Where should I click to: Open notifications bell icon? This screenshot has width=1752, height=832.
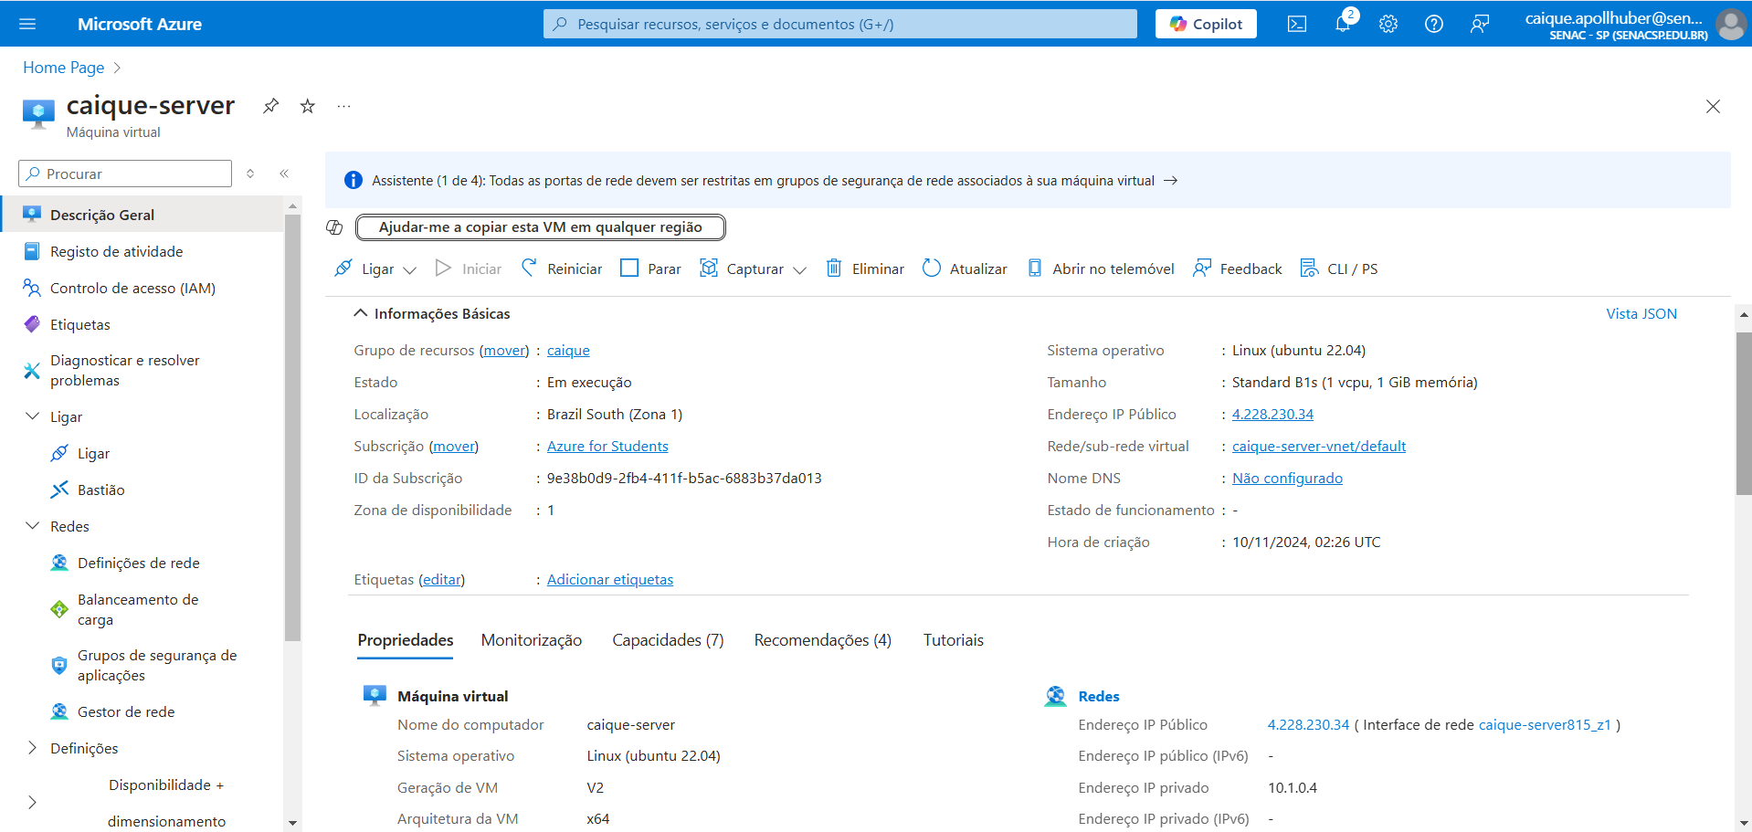pos(1343,24)
